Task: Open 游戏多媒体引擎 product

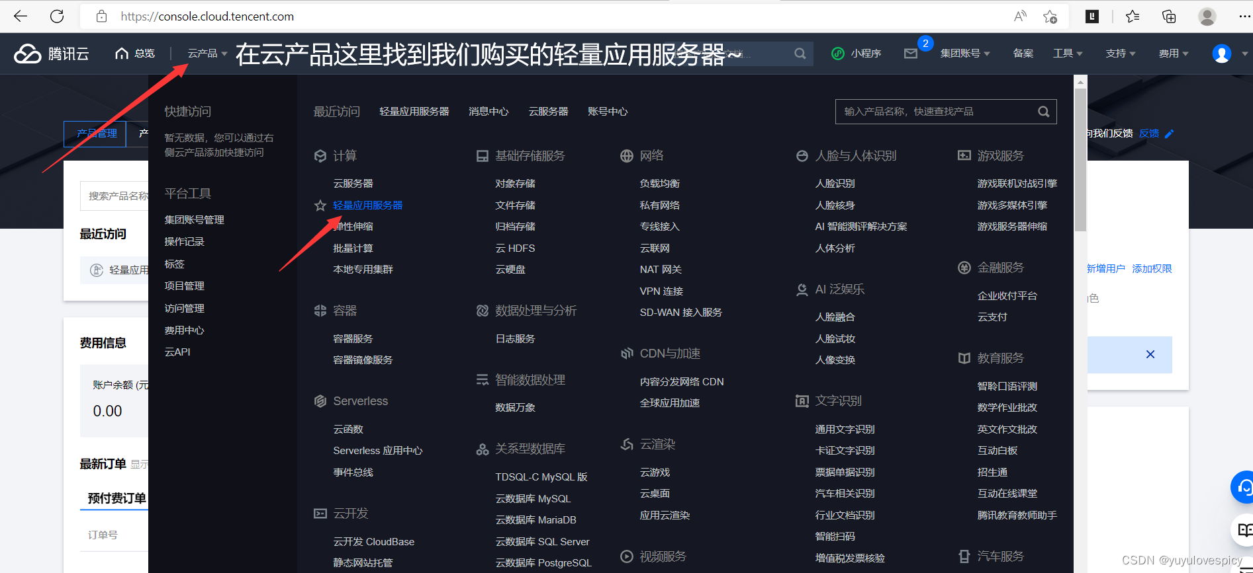Action: click(x=1013, y=206)
